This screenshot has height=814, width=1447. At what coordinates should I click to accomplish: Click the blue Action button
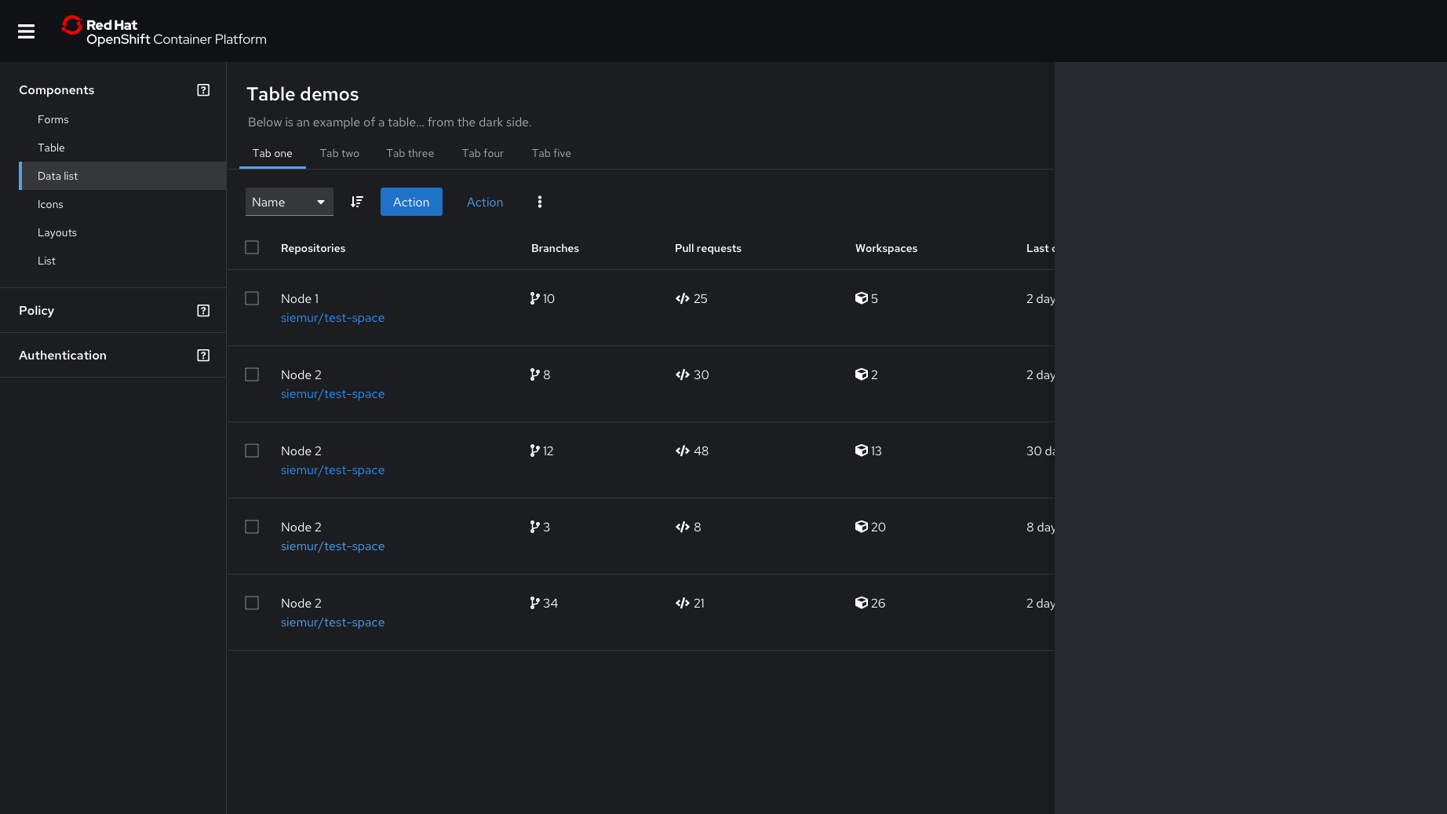click(x=411, y=202)
